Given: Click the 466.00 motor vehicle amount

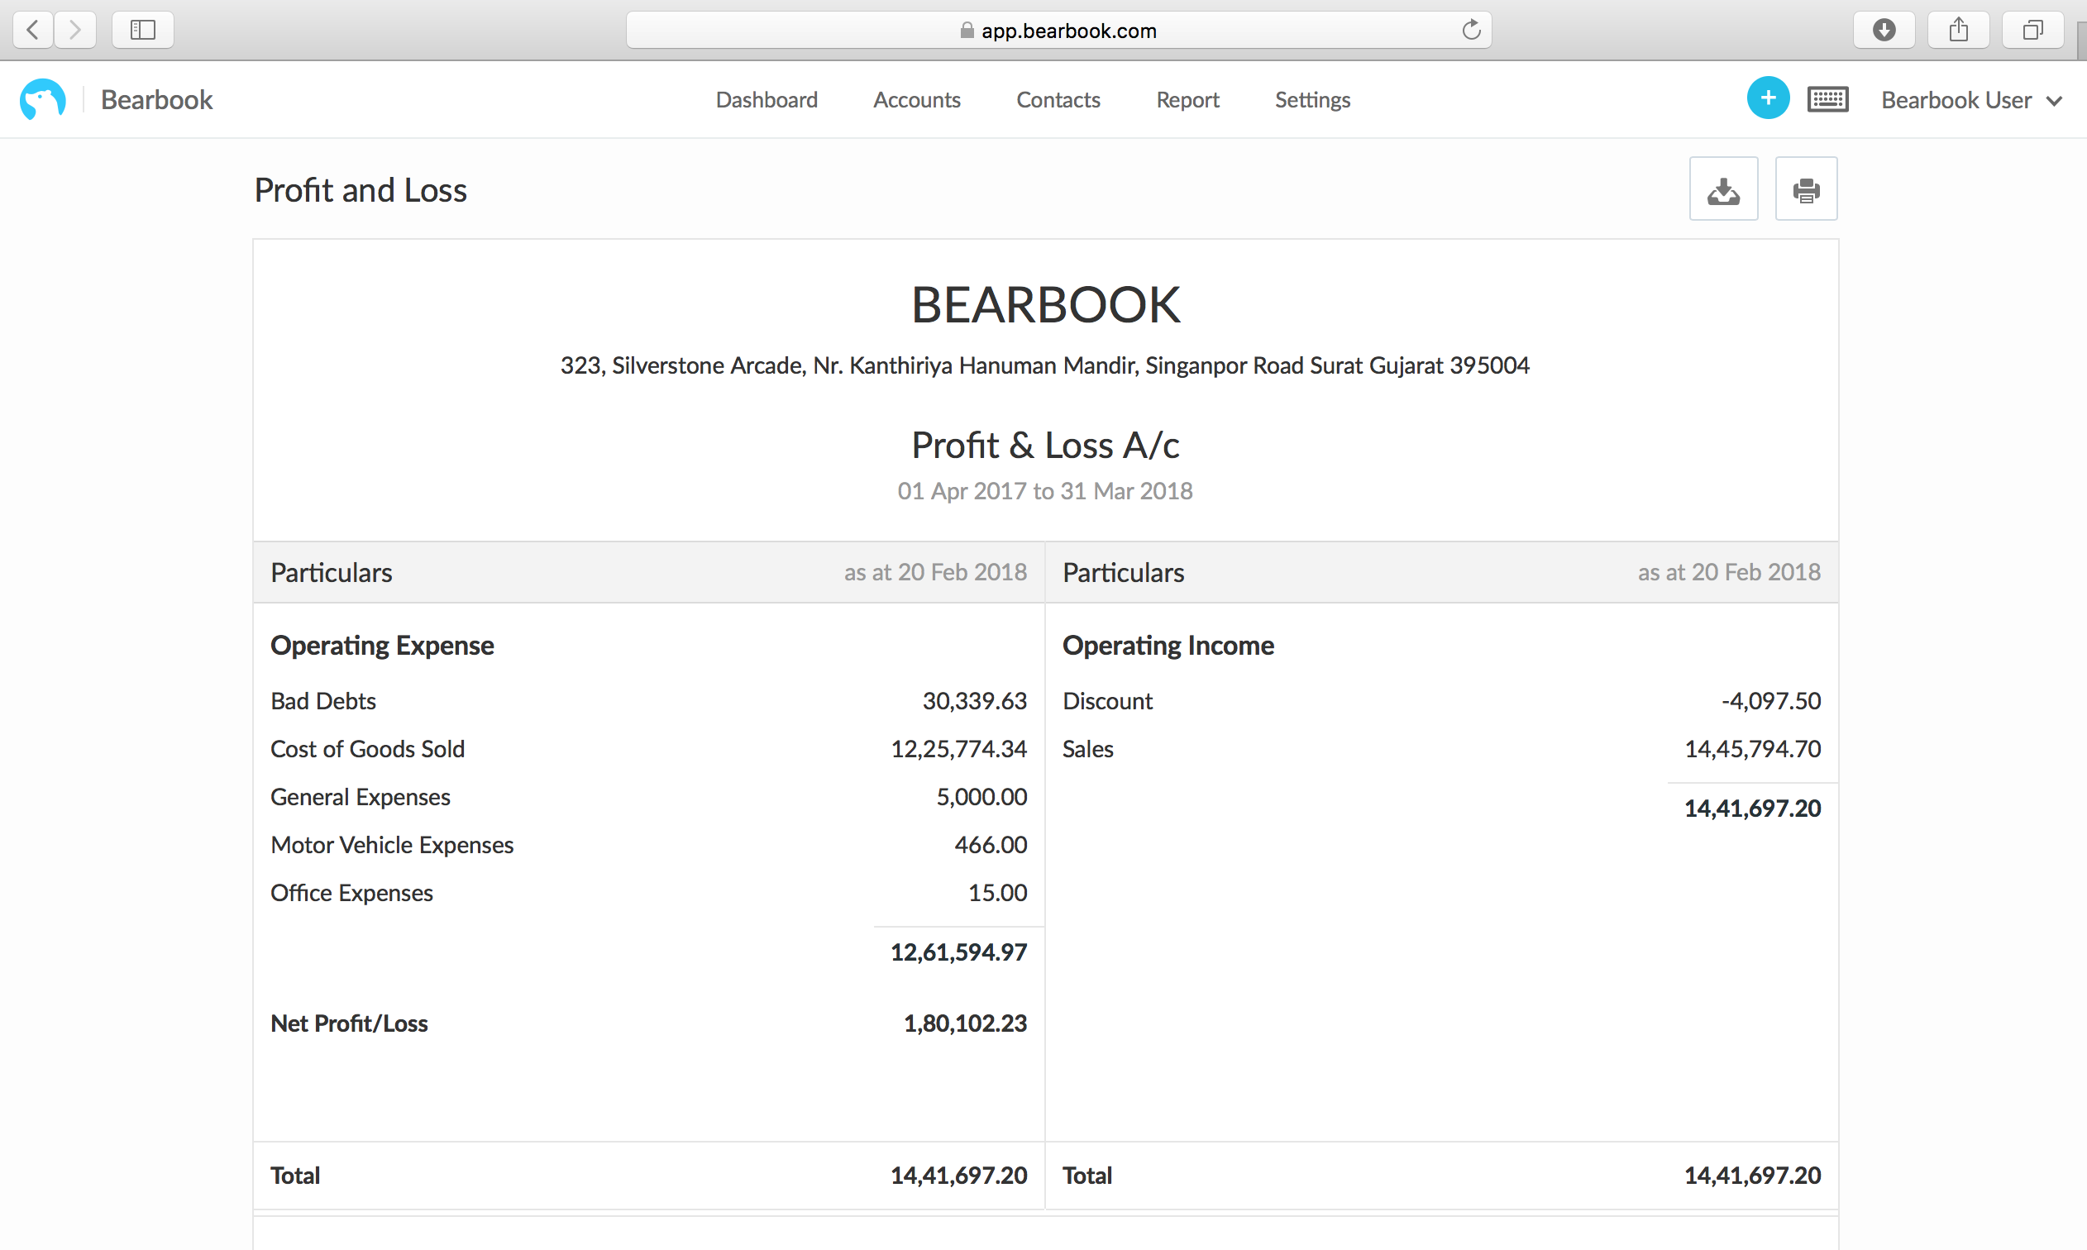Looking at the screenshot, I should (x=991, y=845).
